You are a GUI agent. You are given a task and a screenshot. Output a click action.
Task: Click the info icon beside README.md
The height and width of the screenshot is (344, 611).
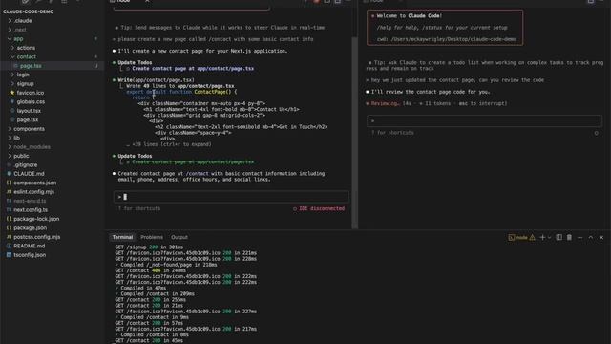click(x=9, y=246)
